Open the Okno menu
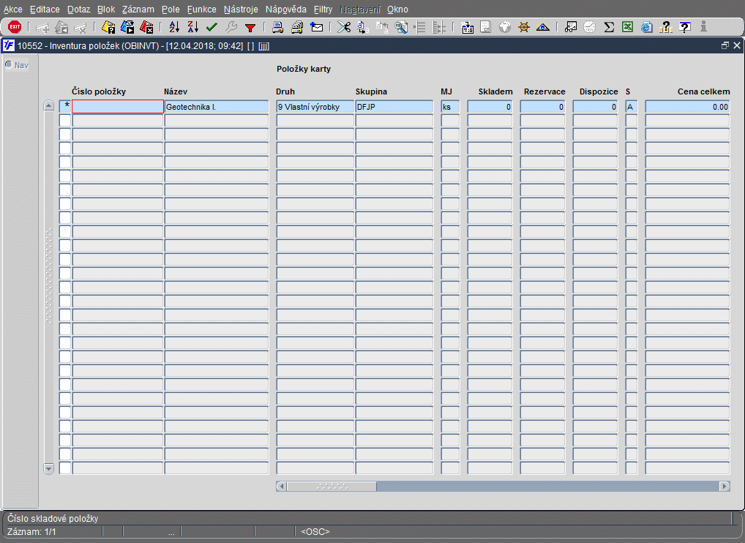The image size is (745, 543). [397, 10]
